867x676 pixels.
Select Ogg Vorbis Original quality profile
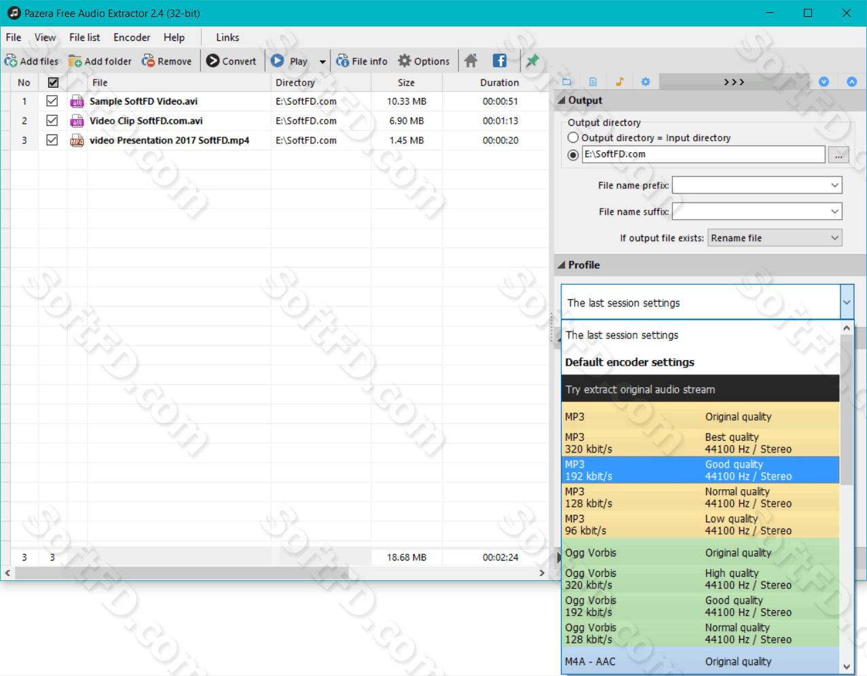point(701,552)
